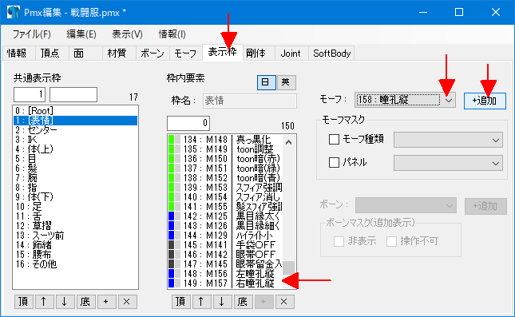This screenshot has height=317, width=515.
Task: Move element to bottom with 枠内要素 底 button
Action: tap(243, 302)
